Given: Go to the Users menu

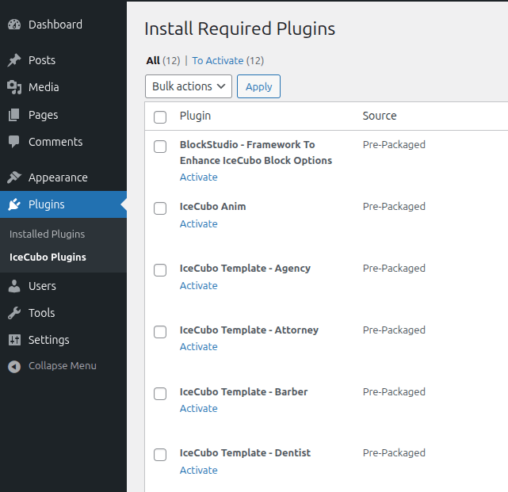Looking at the screenshot, I should [x=42, y=286].
